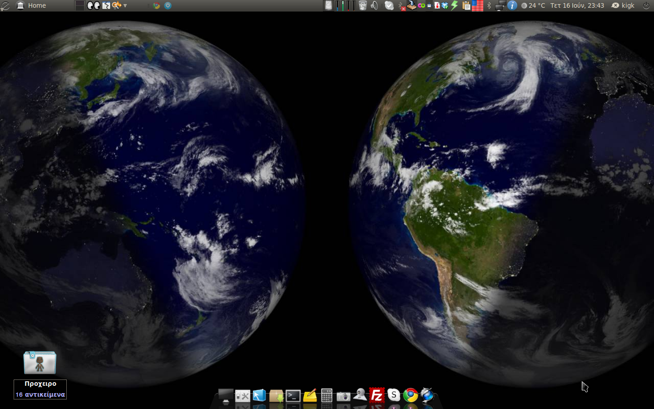
Task: Open the package installer box icon in the dock
Action: [x=276, y=396]
